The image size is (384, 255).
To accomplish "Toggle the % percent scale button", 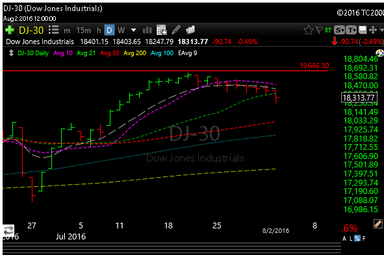I will pos(357,238).
